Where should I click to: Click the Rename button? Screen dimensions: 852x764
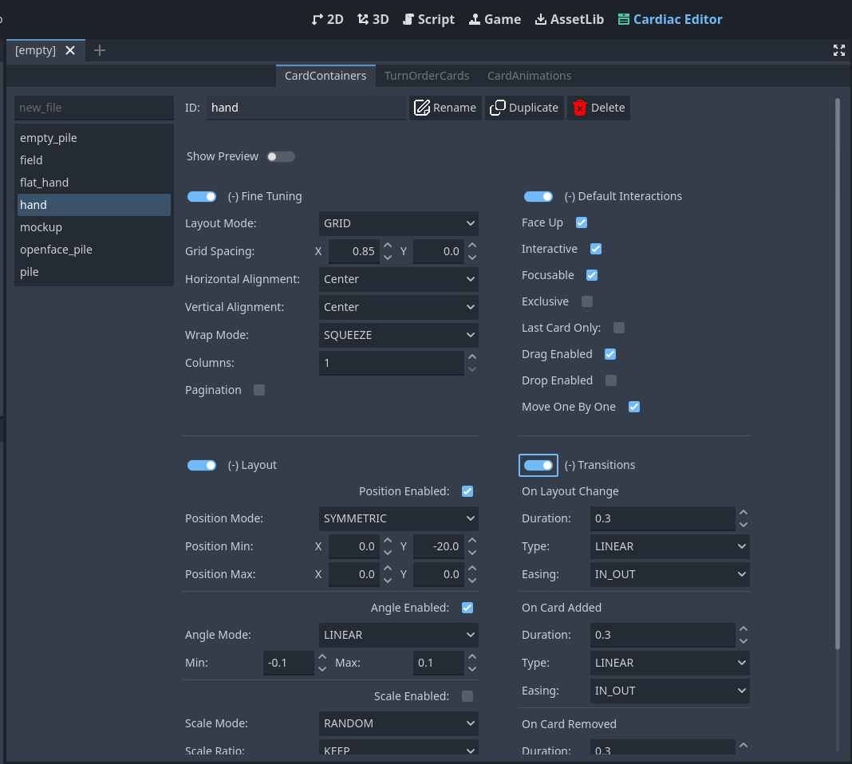click(444, 108)
